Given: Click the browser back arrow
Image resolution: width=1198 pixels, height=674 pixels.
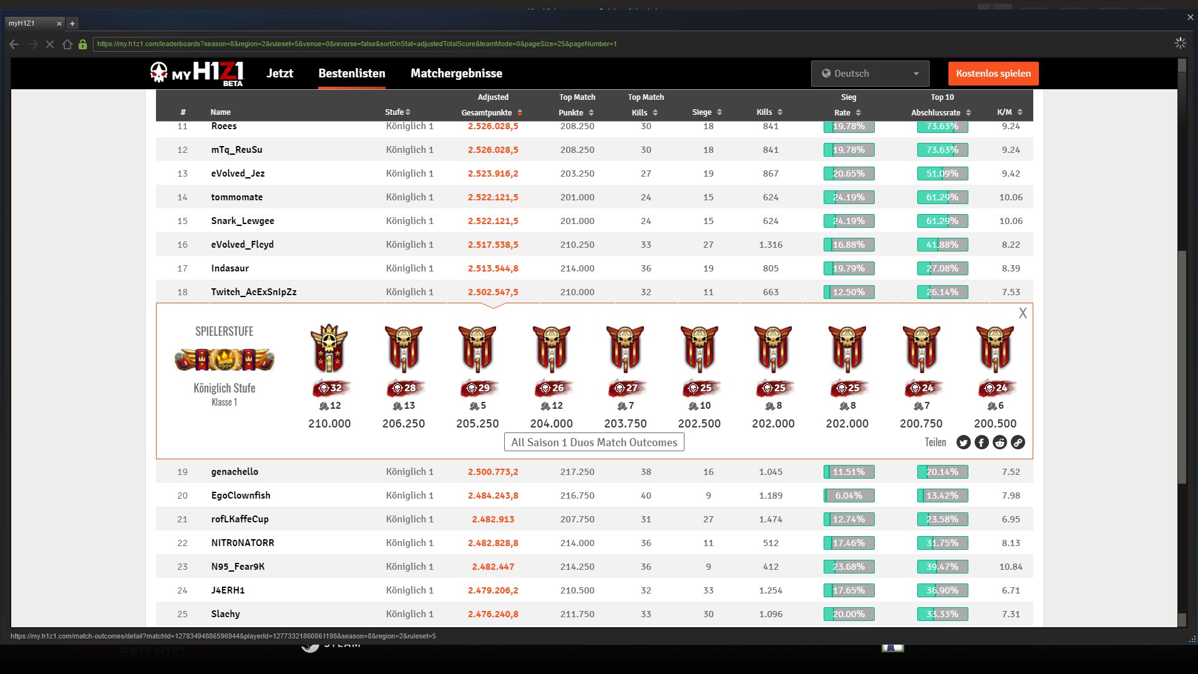Looking at the screenshot, I should [14, 44].
